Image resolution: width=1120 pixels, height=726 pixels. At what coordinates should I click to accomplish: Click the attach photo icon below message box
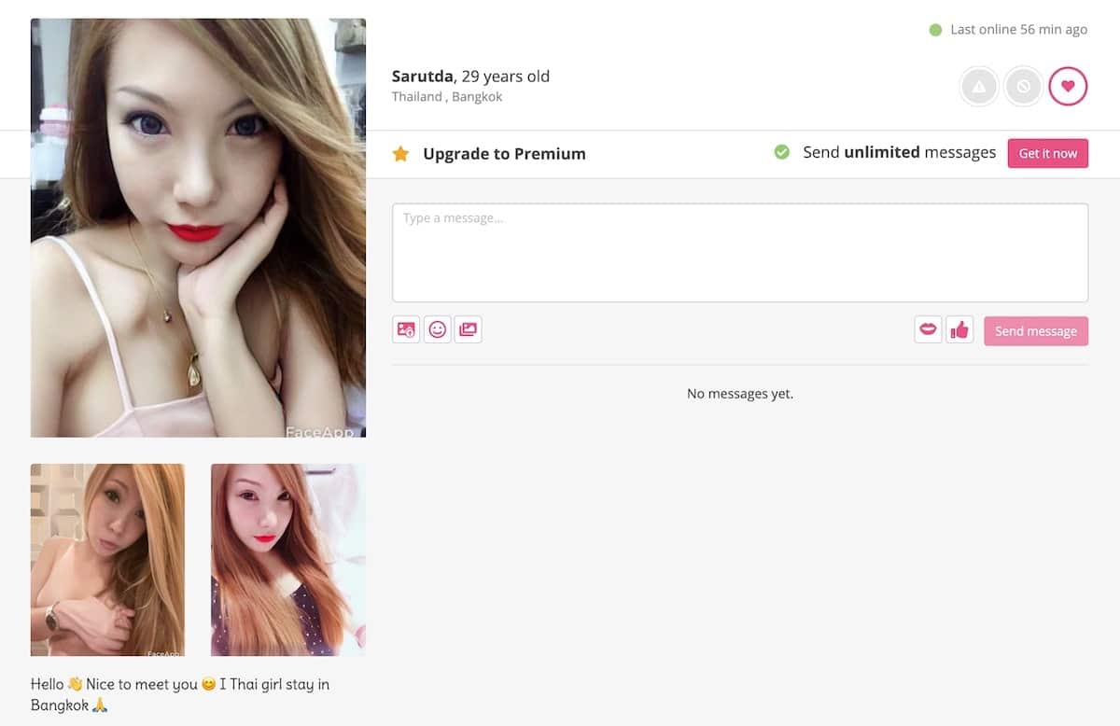tap(406, 329)
